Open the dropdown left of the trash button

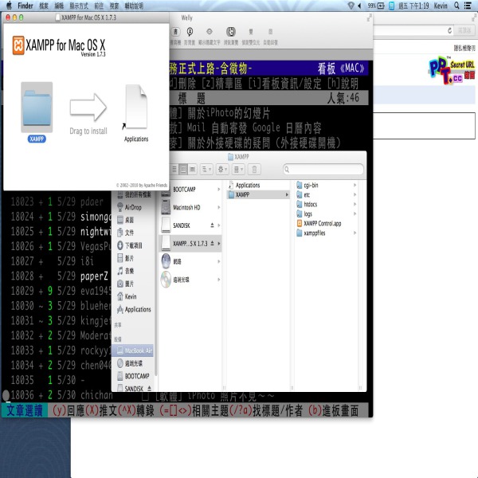pyautogui.click(x=238, y=169)
